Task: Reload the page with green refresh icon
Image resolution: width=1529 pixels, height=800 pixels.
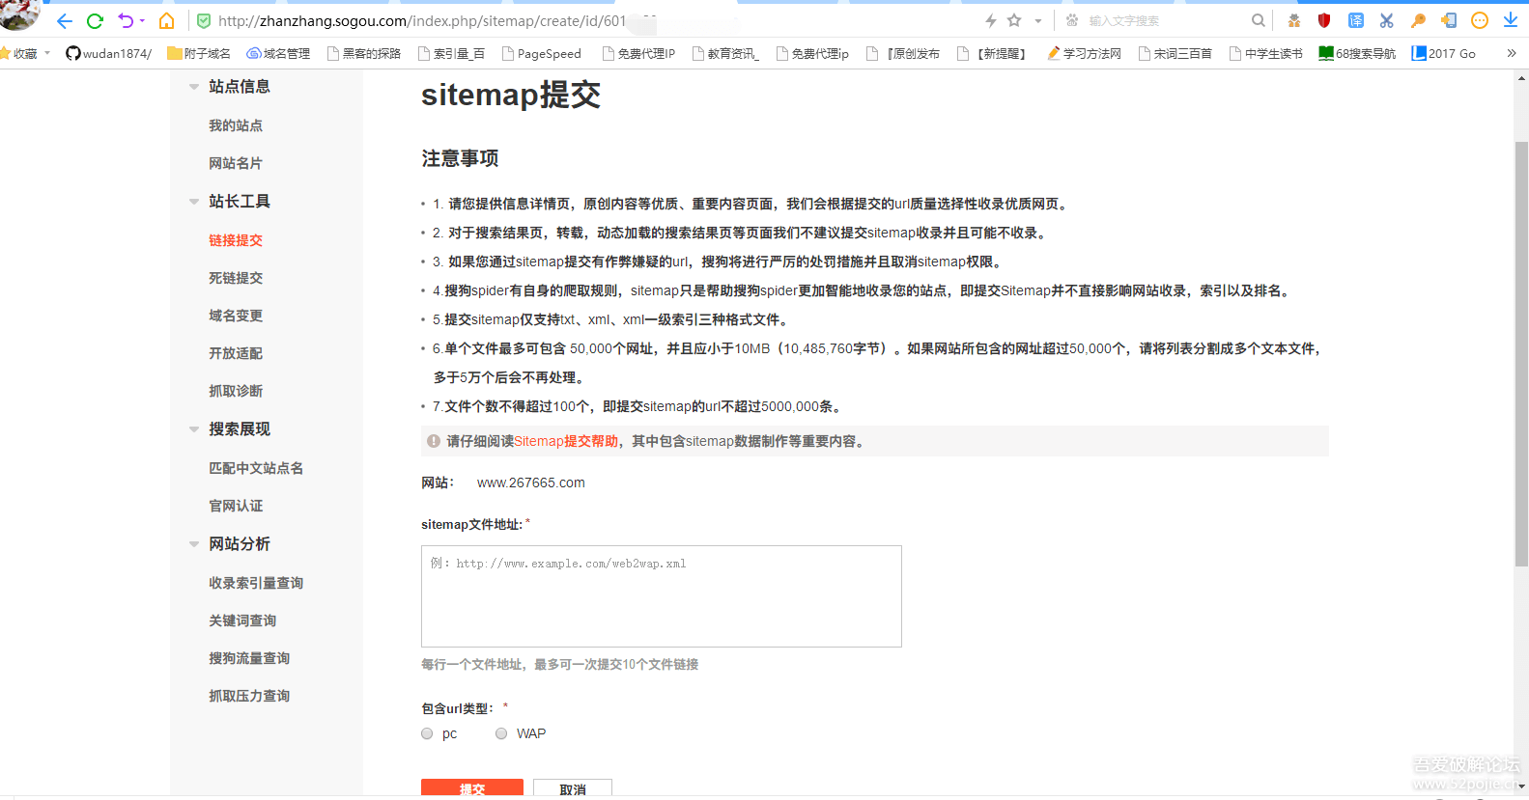Action: point(95,20)
